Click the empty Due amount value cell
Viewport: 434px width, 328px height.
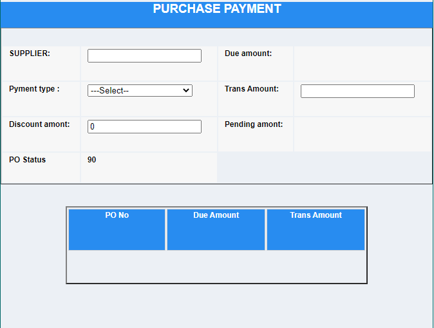pos(362,63)
